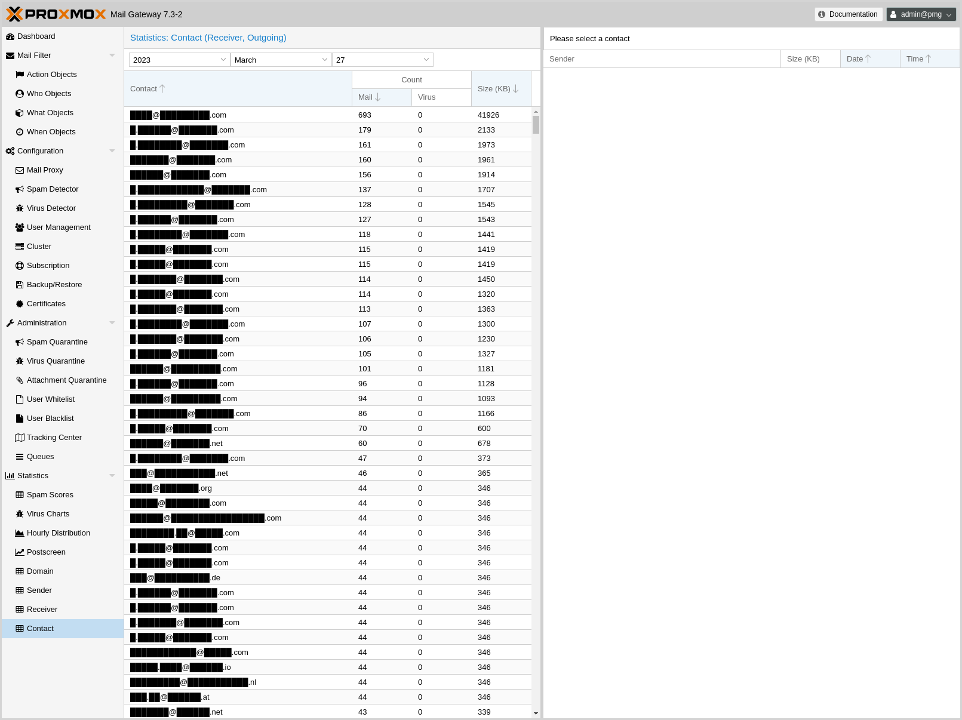Click the Certificates badge icon

(20, 304)
